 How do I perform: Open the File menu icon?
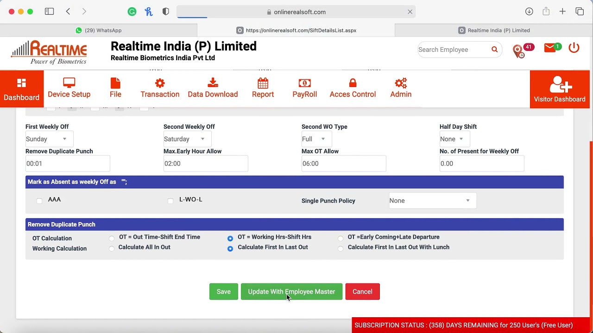point(115,83)
